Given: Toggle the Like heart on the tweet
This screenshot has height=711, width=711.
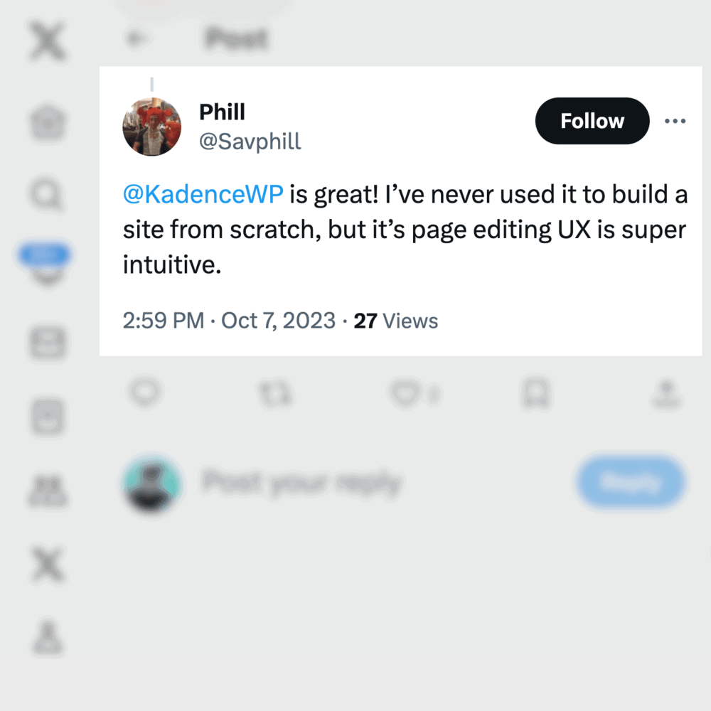Looking at the screenshot, I should click(x=407, y=395).
